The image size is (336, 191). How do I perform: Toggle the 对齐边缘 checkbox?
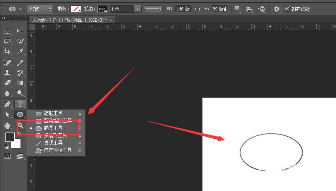click(287, 9)
